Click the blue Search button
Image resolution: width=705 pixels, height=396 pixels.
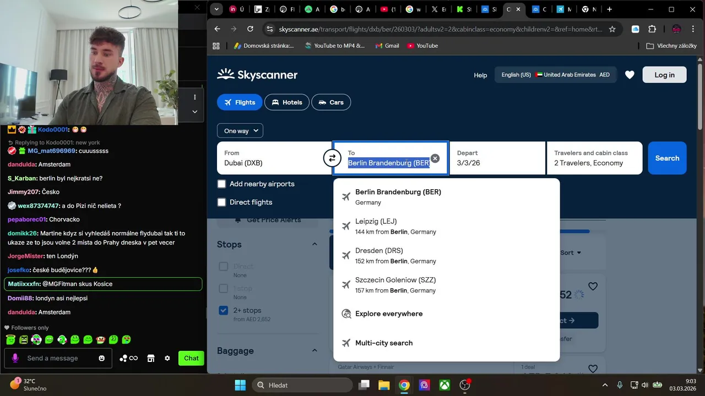[x=667, y=158]
